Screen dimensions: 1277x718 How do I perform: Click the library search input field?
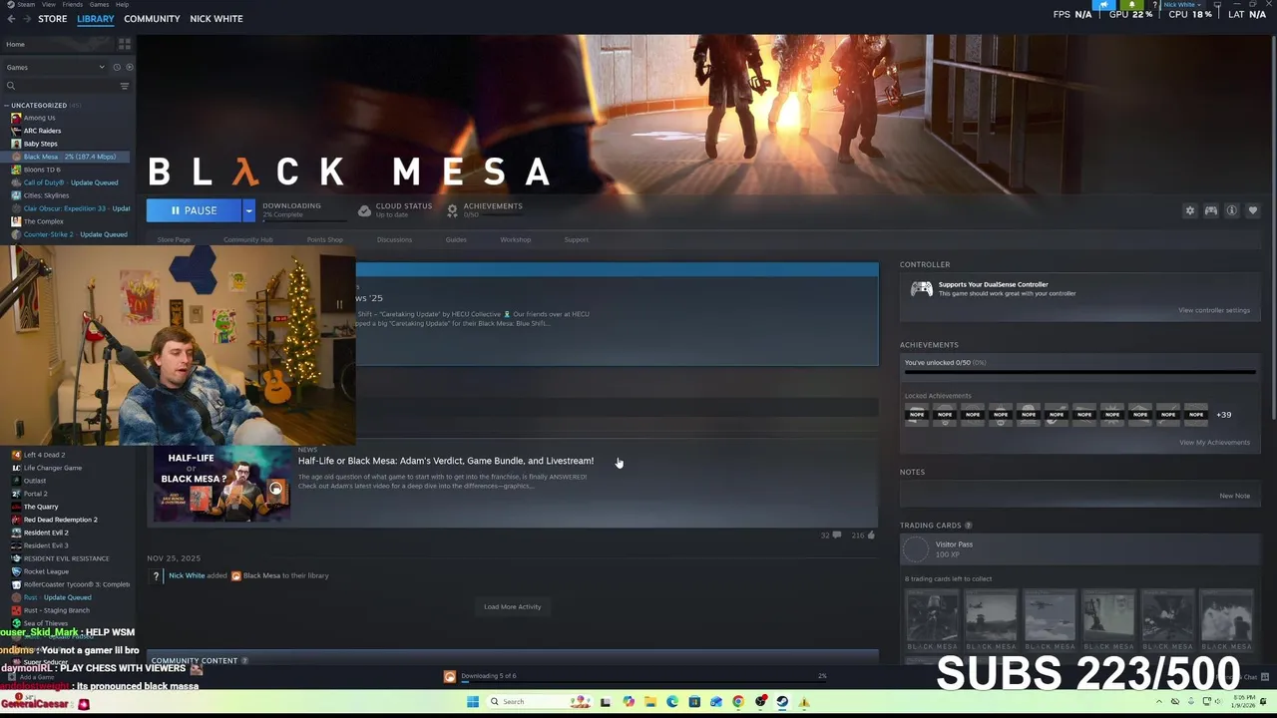pyautogui.click(x=65, y=86)
